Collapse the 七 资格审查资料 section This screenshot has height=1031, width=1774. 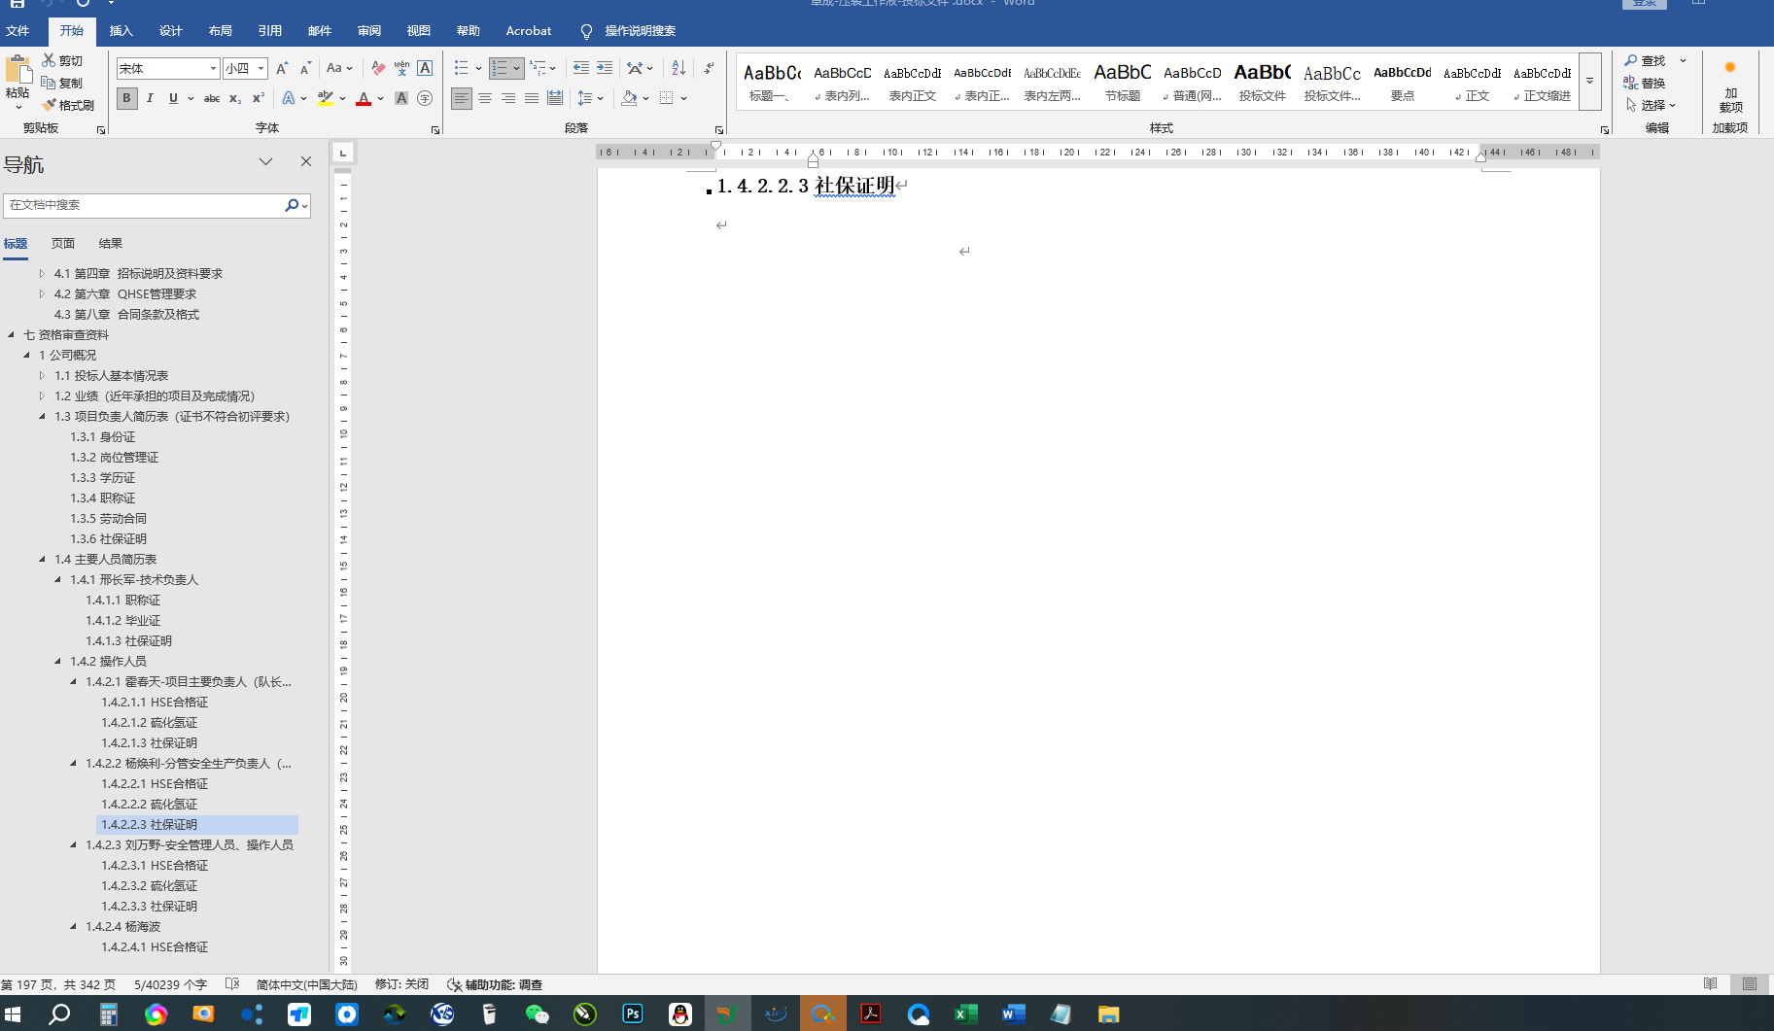[11, 334]
